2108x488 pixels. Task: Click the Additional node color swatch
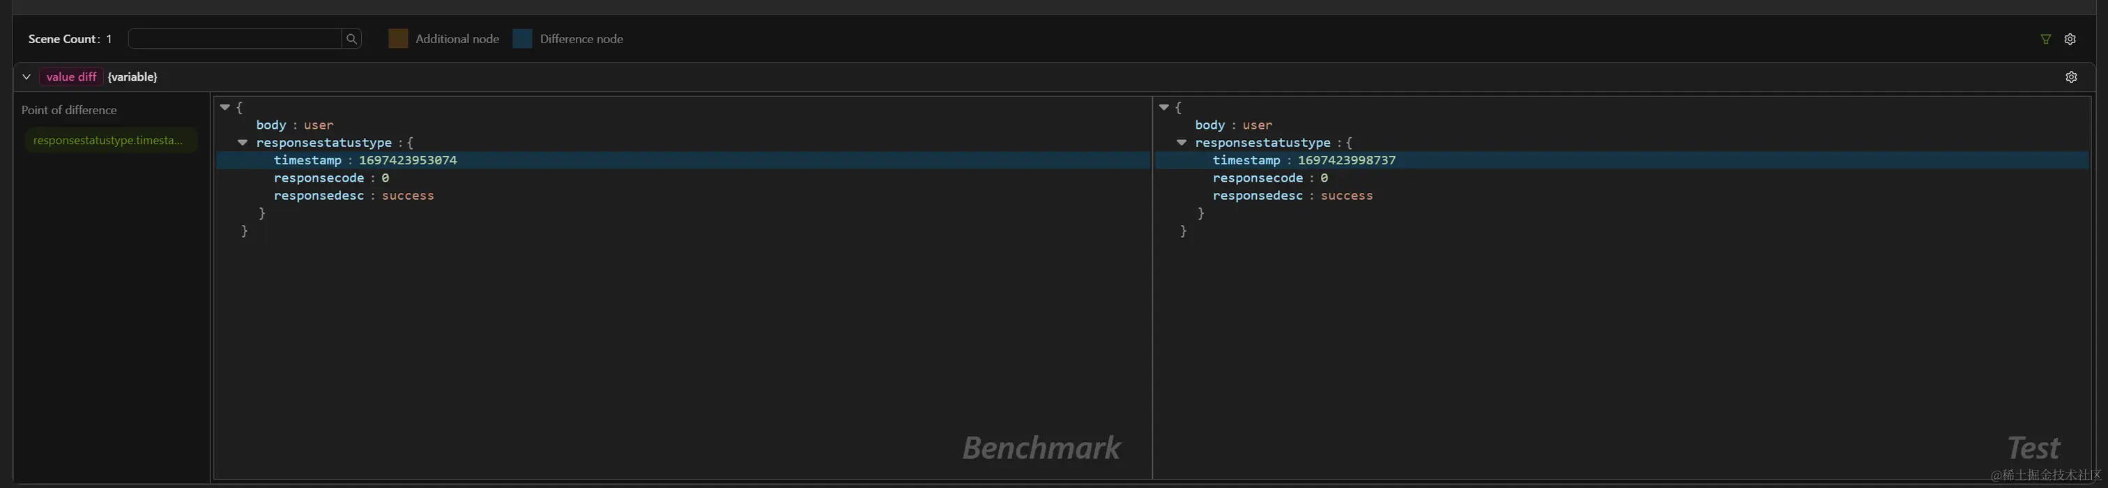[398, 38]
